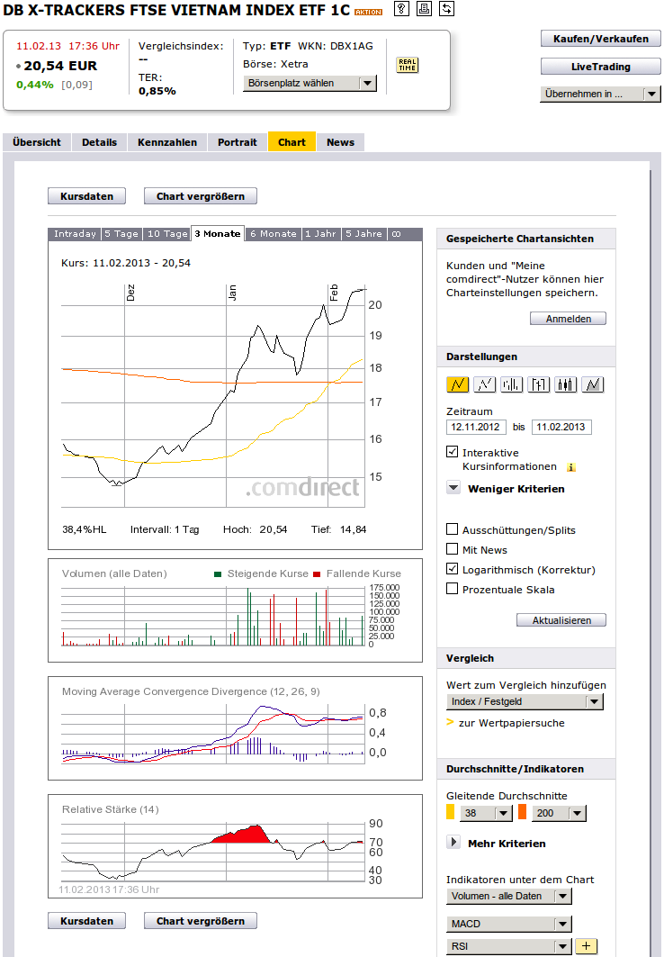Click LiveTrading button
Viewport: 664px width, 957px height.
pyautogui.click(x=601, y=67)
